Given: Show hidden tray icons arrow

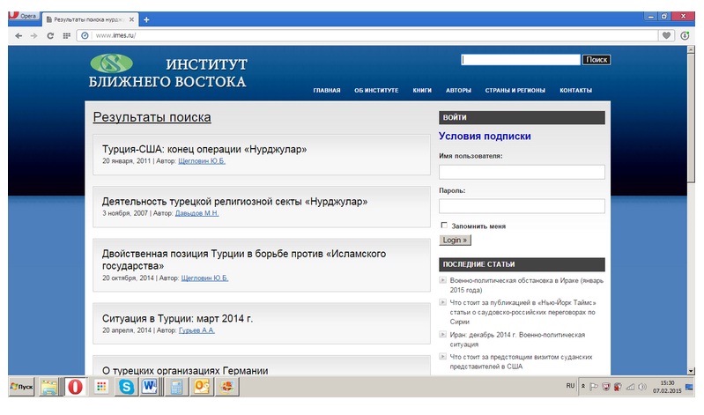Looking at the screenshot, I should (x=582, y=386).
